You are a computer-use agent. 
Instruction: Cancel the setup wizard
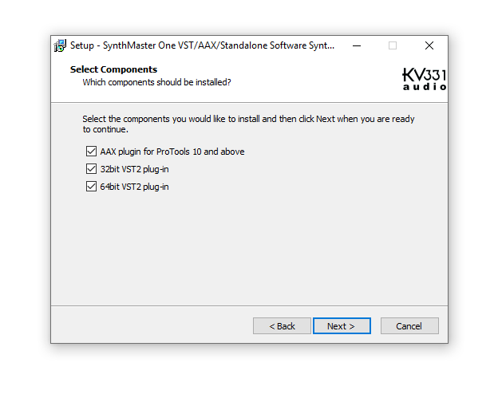(409, 325)
